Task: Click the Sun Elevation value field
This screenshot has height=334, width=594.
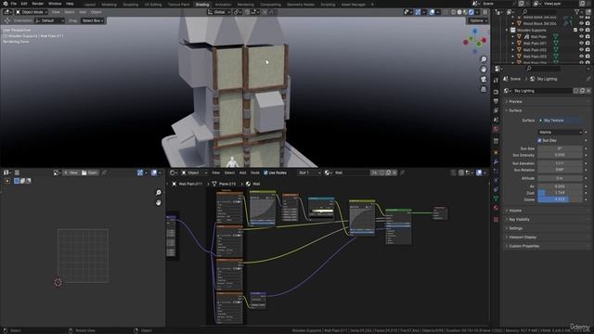Action: tap(560, 163)
